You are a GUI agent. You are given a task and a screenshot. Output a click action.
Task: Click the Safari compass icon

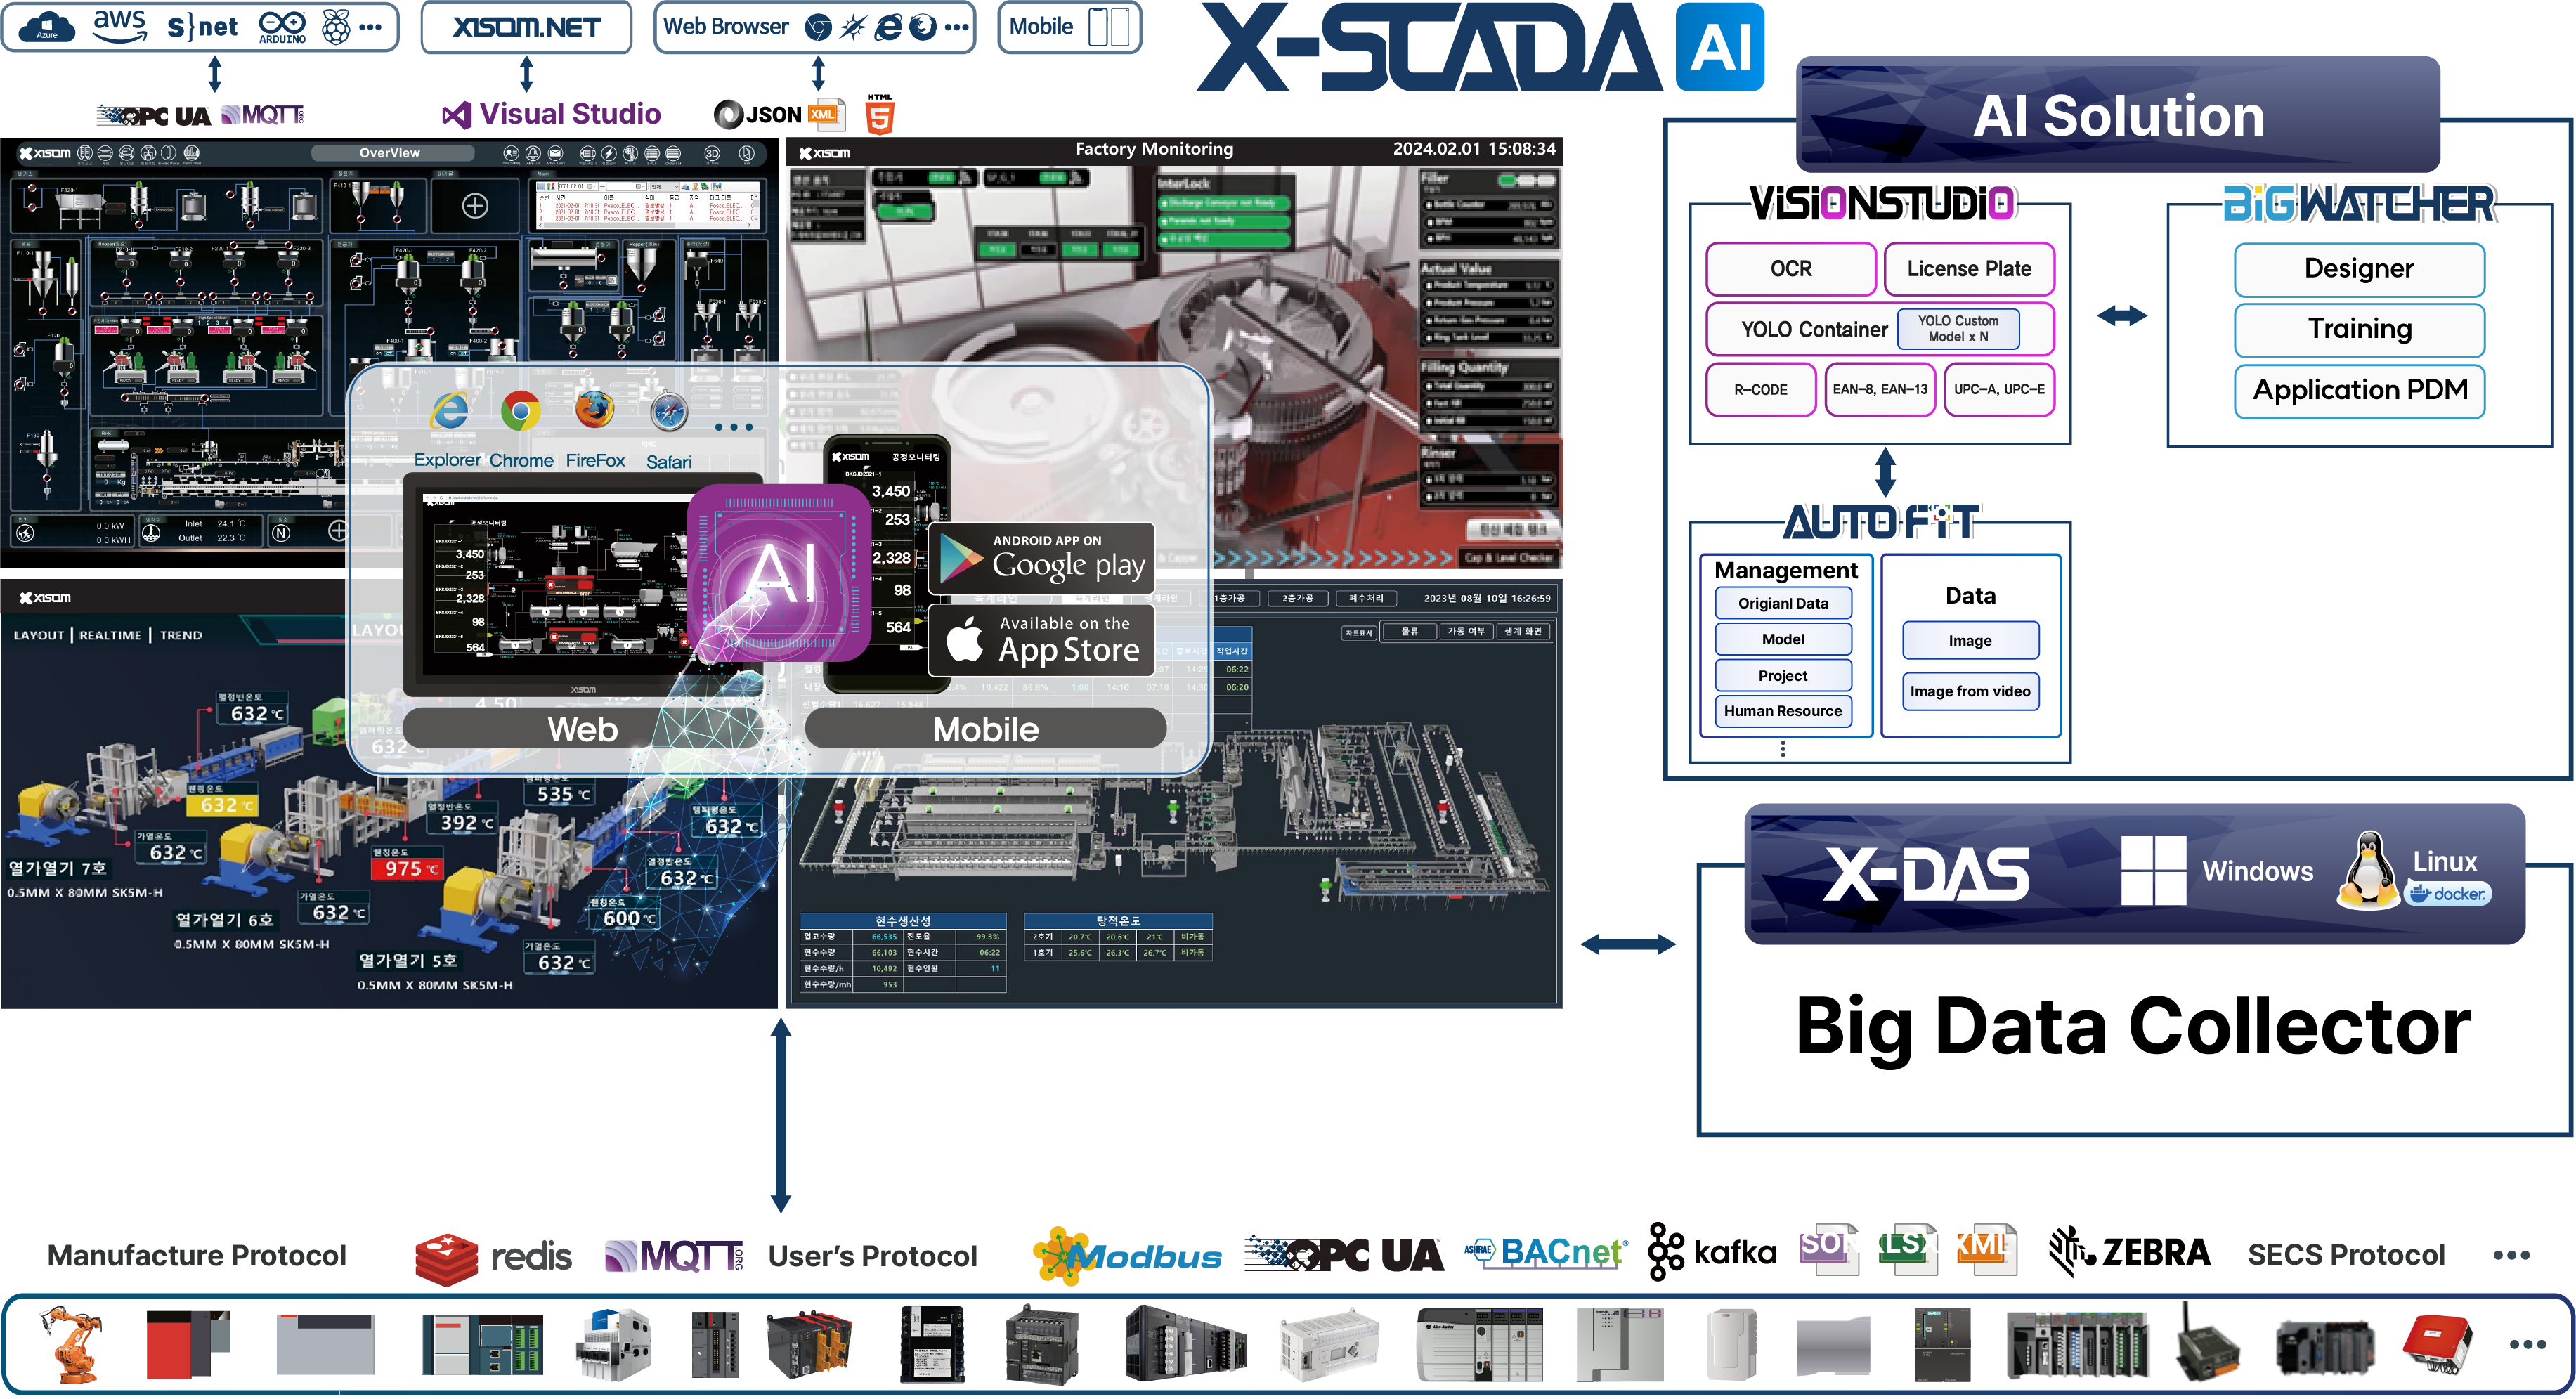pos(668,412)
